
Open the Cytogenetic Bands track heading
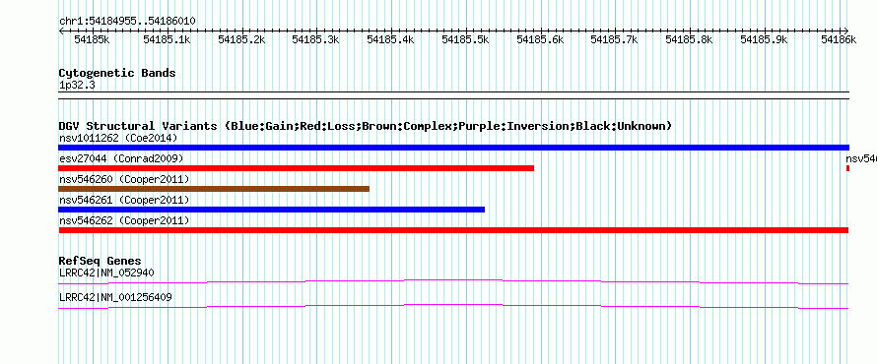coord(117,73)
